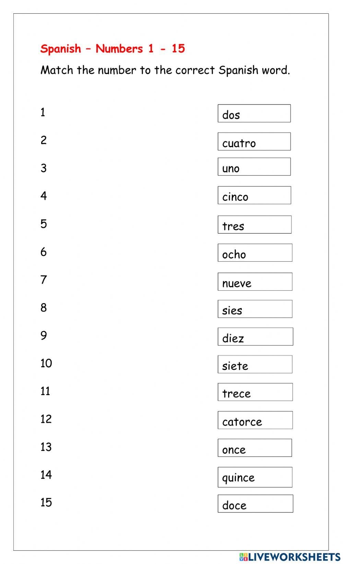Click the "trece" word box
This screenshot has width=343, height=564.
pyautogui.click(x=255, y=392)
